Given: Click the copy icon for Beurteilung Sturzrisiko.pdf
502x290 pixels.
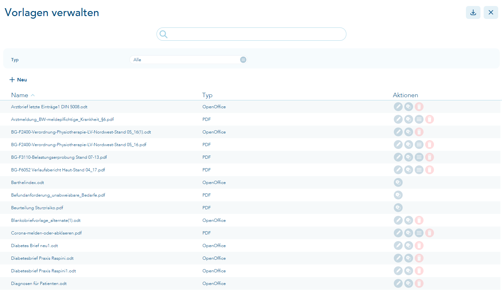Looking at the screenshot, I should point(398,208).
